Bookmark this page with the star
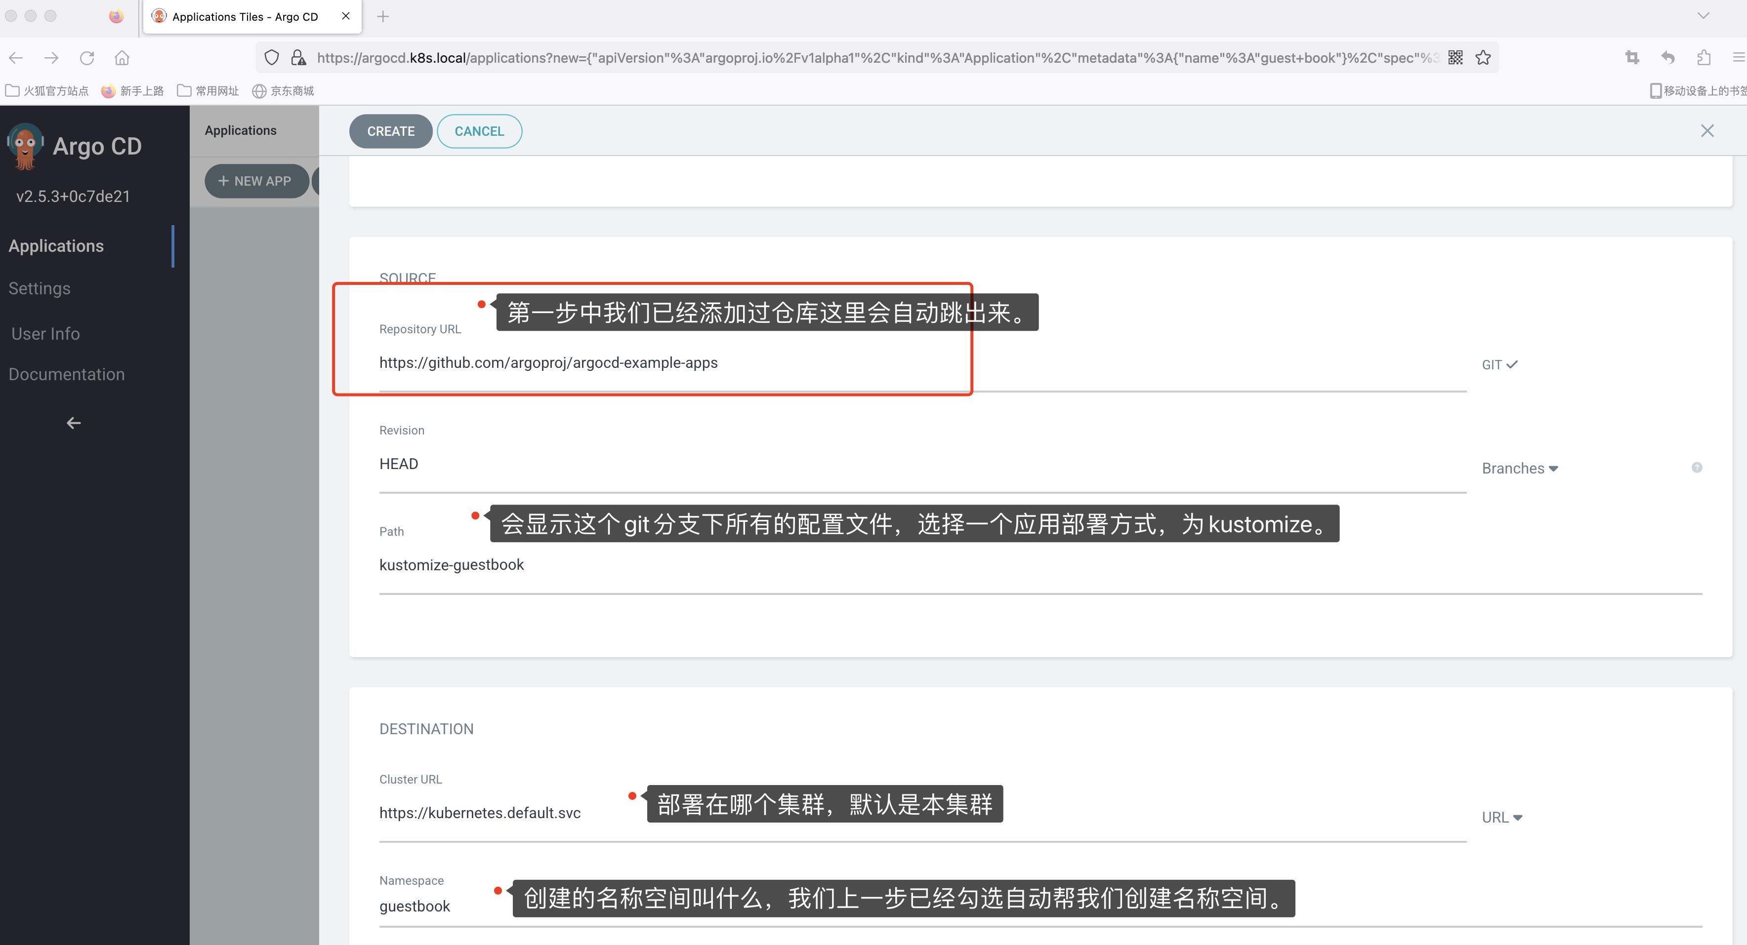1747x945 pixels. point(1483,58)
